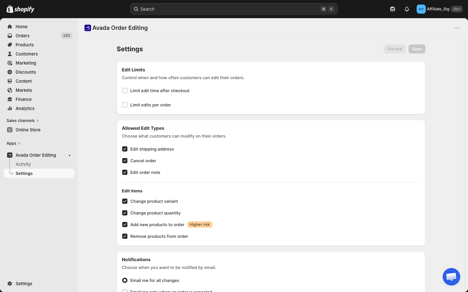Open notifications bell
This screenshot has width=468, height=292.
pos(407,9)
